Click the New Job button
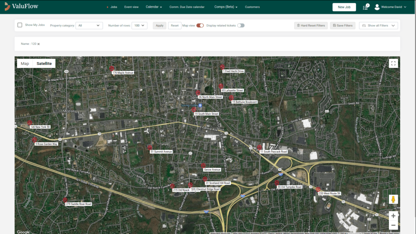 click(344, 7)
